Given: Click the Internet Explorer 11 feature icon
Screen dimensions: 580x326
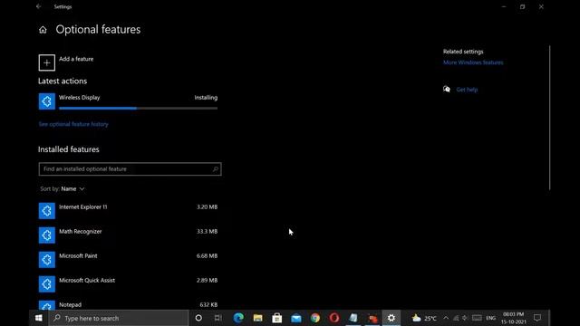Looking at the screenshot, I should (x=46, y=211).
